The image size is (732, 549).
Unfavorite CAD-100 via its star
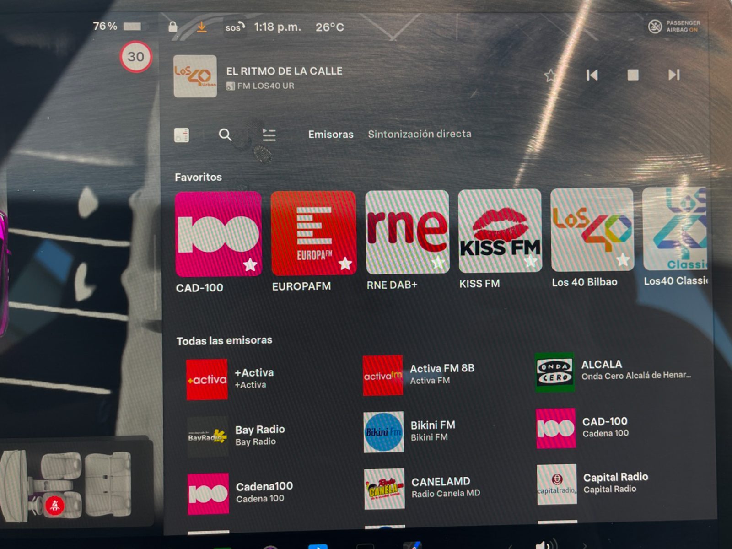(x=250, y=265)
